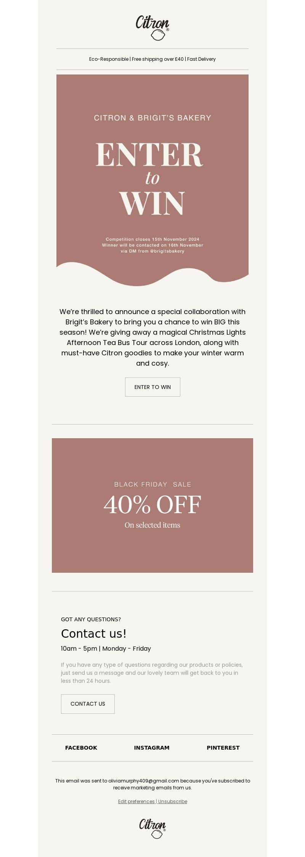This screenshot has height=857, width=305.
Task: Click the 'Fast Delivery' header text
Action: click(x=201, y=59)
